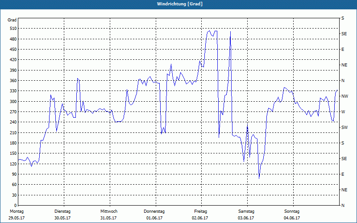Click the "Mittwoch" day label
Screen dimensions: 357x223
click(109, 211)
